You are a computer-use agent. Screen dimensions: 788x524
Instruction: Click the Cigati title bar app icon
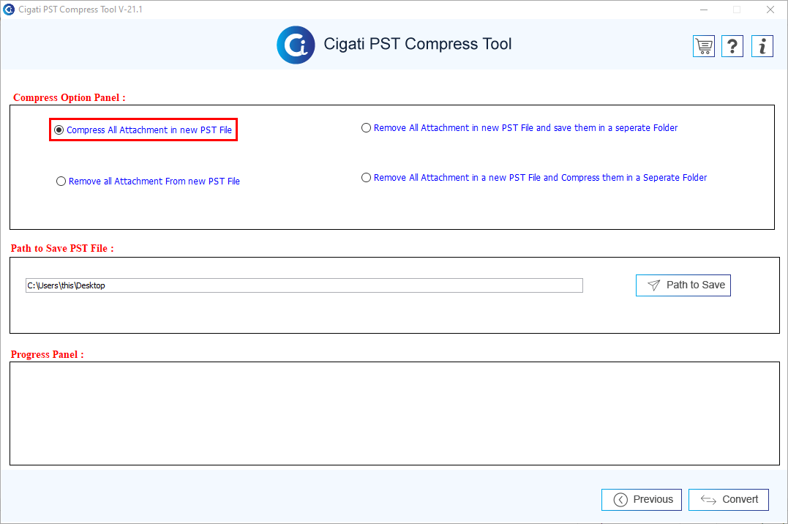(9, 9)
